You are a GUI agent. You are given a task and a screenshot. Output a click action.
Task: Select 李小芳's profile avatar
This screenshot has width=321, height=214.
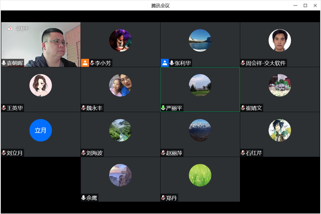click(120, 40)
